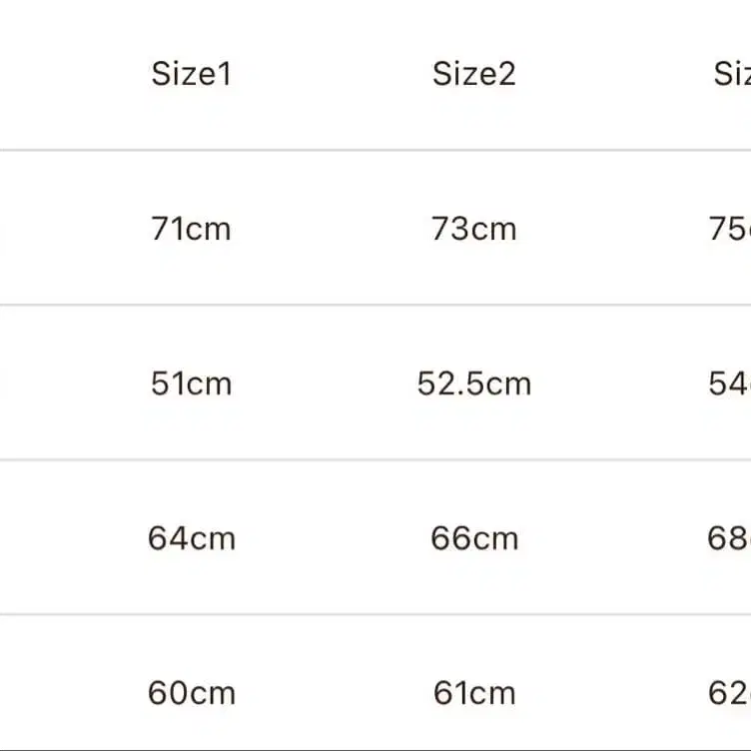Screen dimensions: 751x751
Task: Click the divider line below the size header row
Action: click(x=375, y=151)
